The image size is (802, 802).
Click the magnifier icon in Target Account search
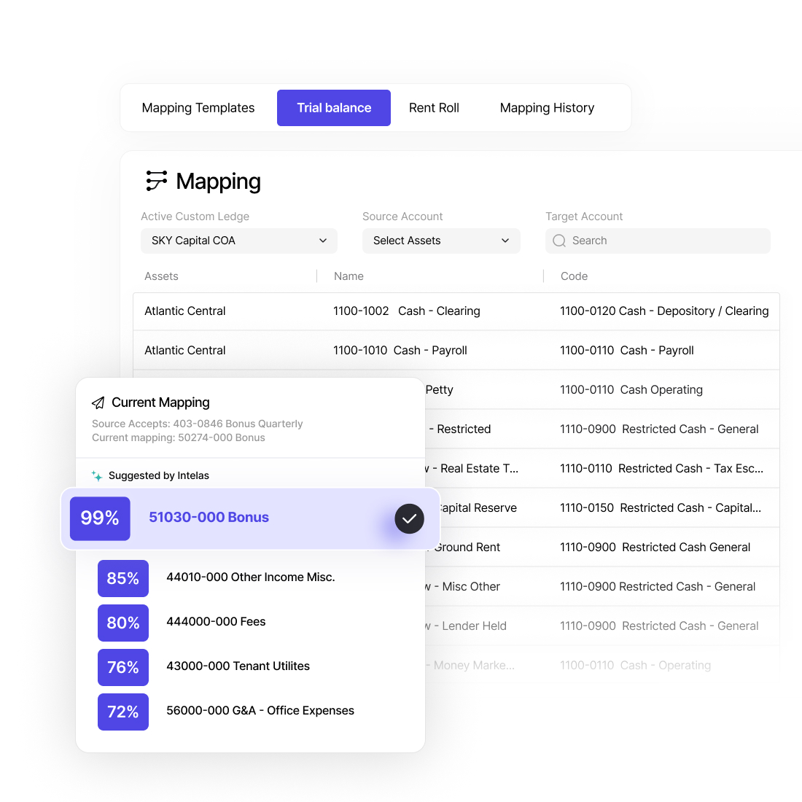tap(558, 241)
